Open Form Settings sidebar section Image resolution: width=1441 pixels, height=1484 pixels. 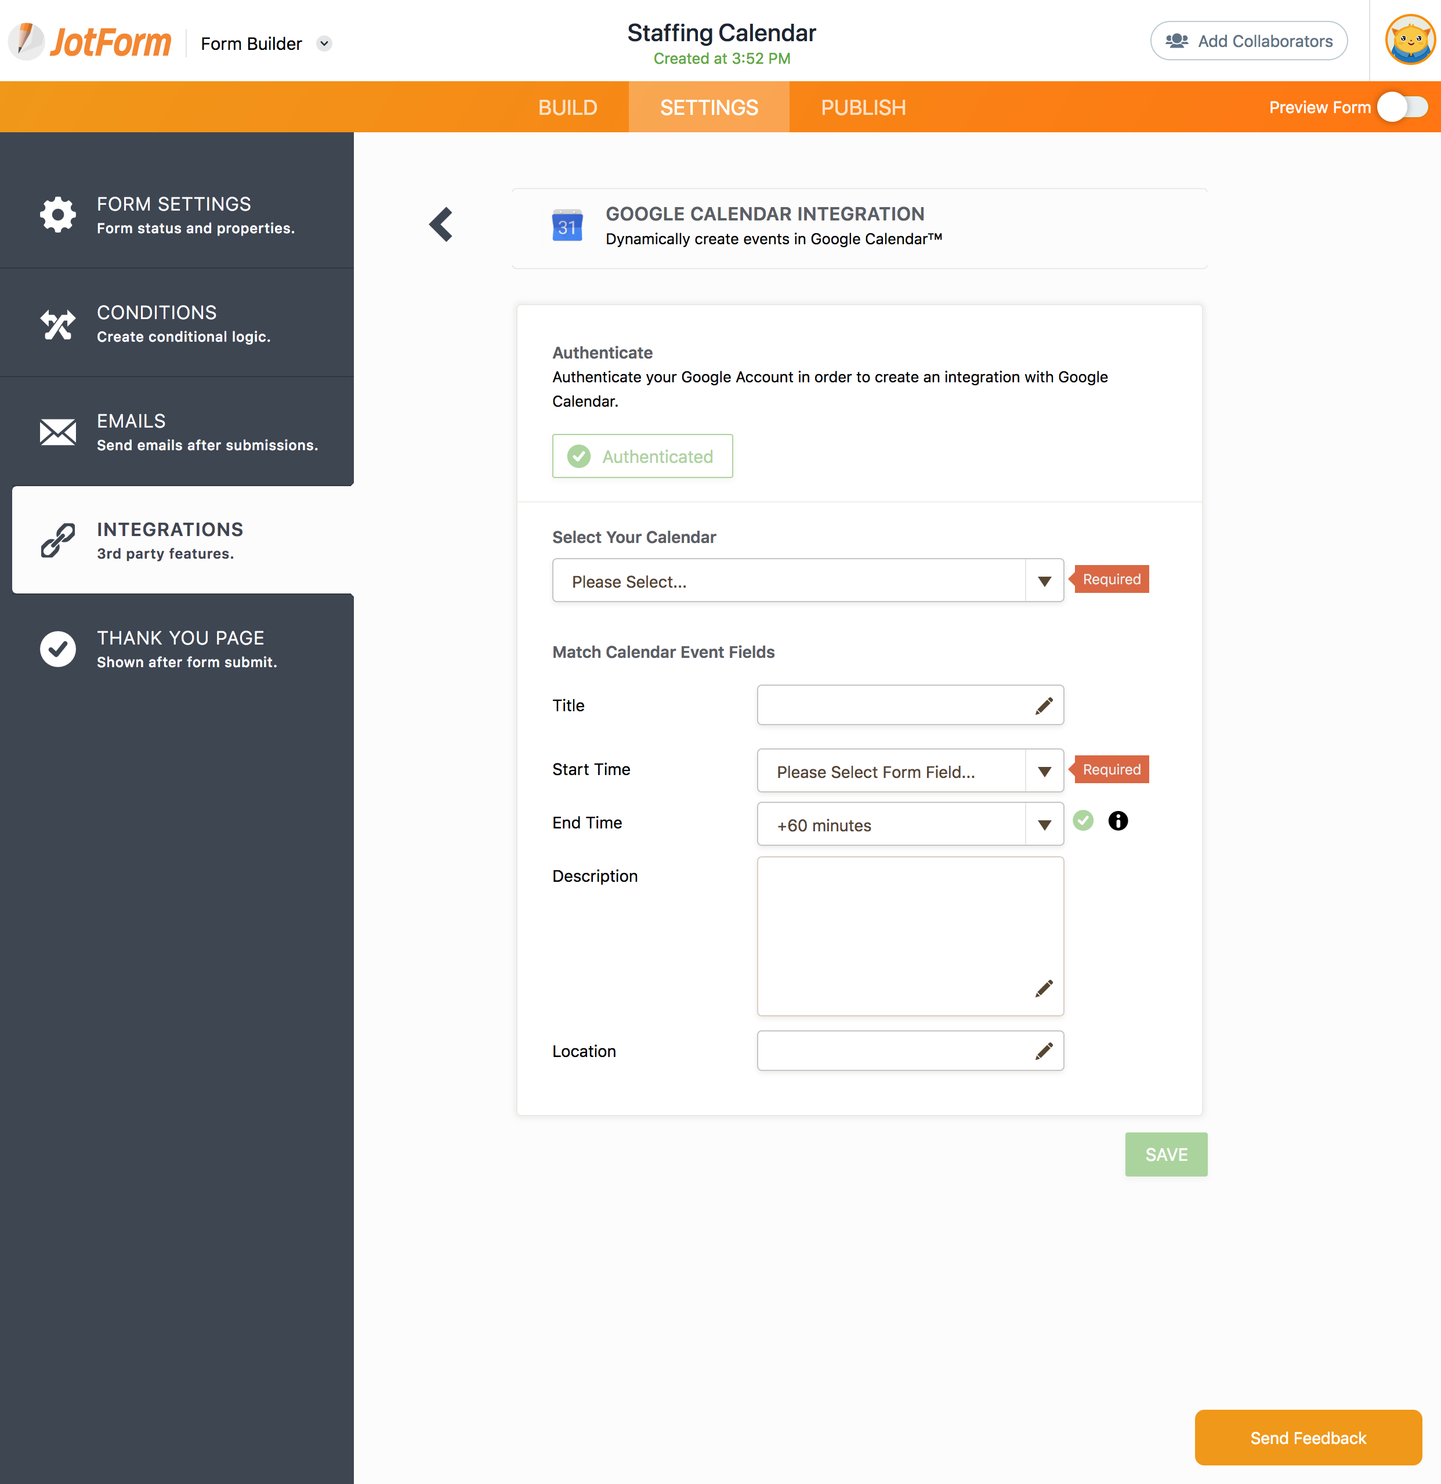[x=177, y=214]
